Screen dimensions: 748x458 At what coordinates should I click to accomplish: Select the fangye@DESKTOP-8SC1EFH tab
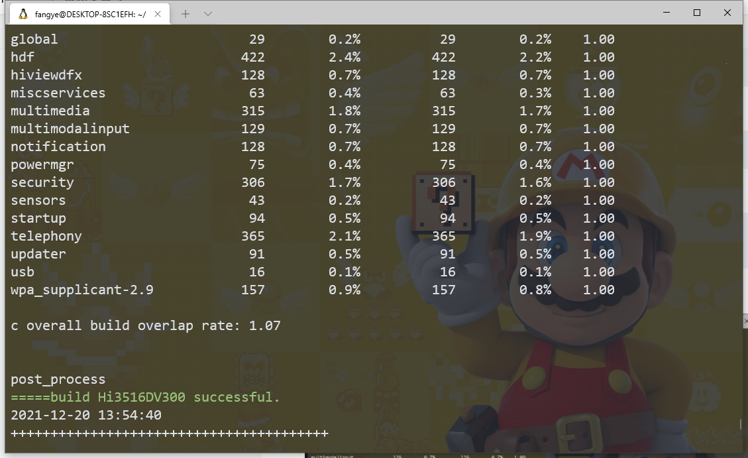pyautogui.click(x=89, y=15)
